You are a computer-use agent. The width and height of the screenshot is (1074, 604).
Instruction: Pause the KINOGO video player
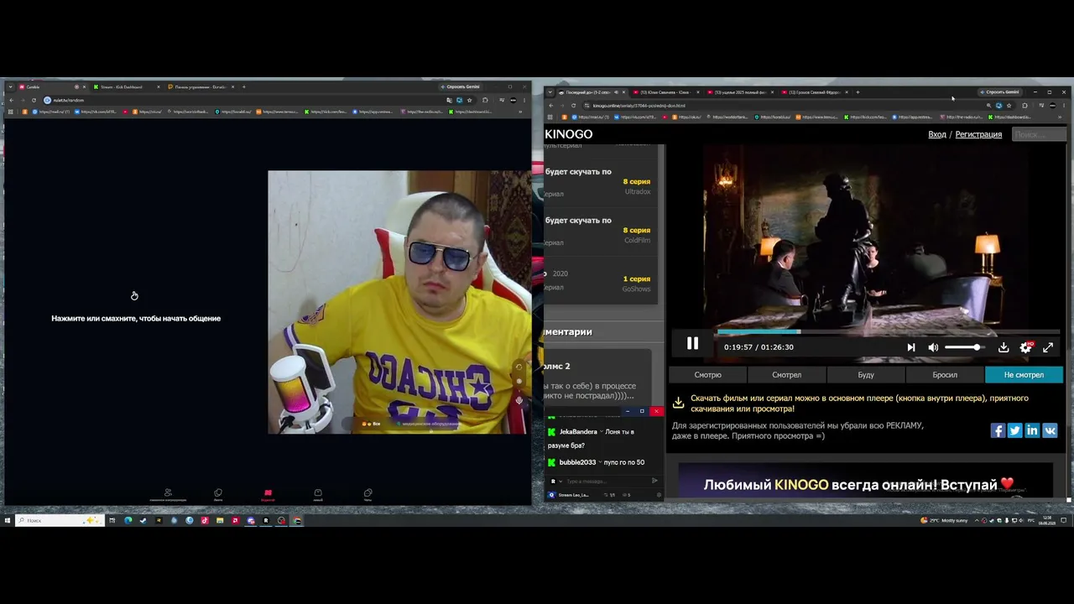[x=692, y=343]
